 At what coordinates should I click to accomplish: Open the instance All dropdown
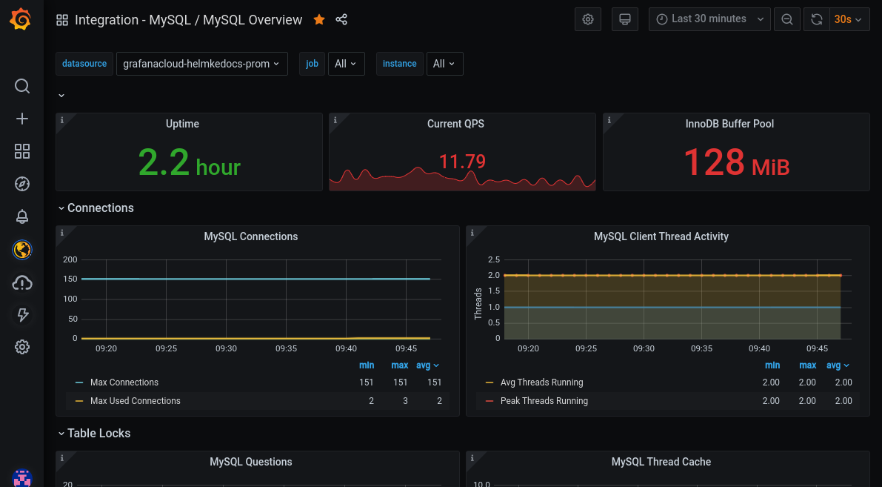(x=444, y=64)
